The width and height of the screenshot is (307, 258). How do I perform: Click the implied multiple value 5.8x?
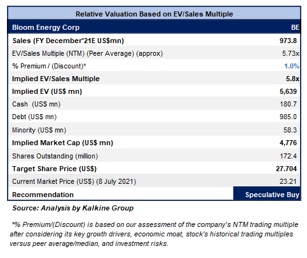292,79
